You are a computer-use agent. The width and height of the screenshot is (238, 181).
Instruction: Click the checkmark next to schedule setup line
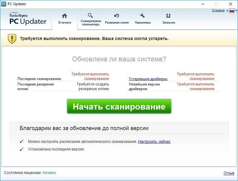coord(22,142)
